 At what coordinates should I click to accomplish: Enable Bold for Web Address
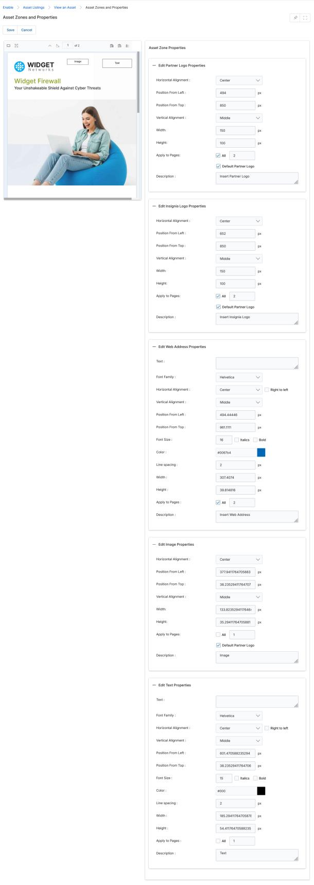[x=255, y=440]
